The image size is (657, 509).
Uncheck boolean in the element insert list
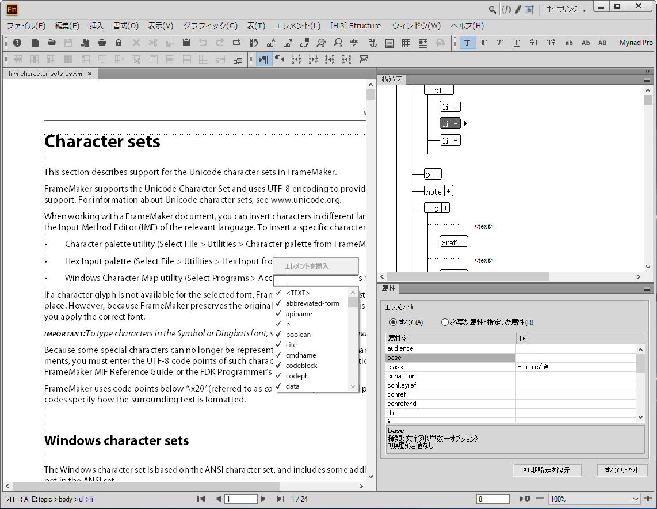tap(279, 334)
